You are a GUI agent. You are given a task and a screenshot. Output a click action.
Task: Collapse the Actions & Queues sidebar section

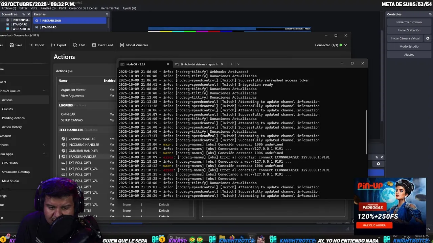click(44, 91)
